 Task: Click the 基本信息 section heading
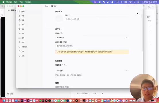(59, 11)
